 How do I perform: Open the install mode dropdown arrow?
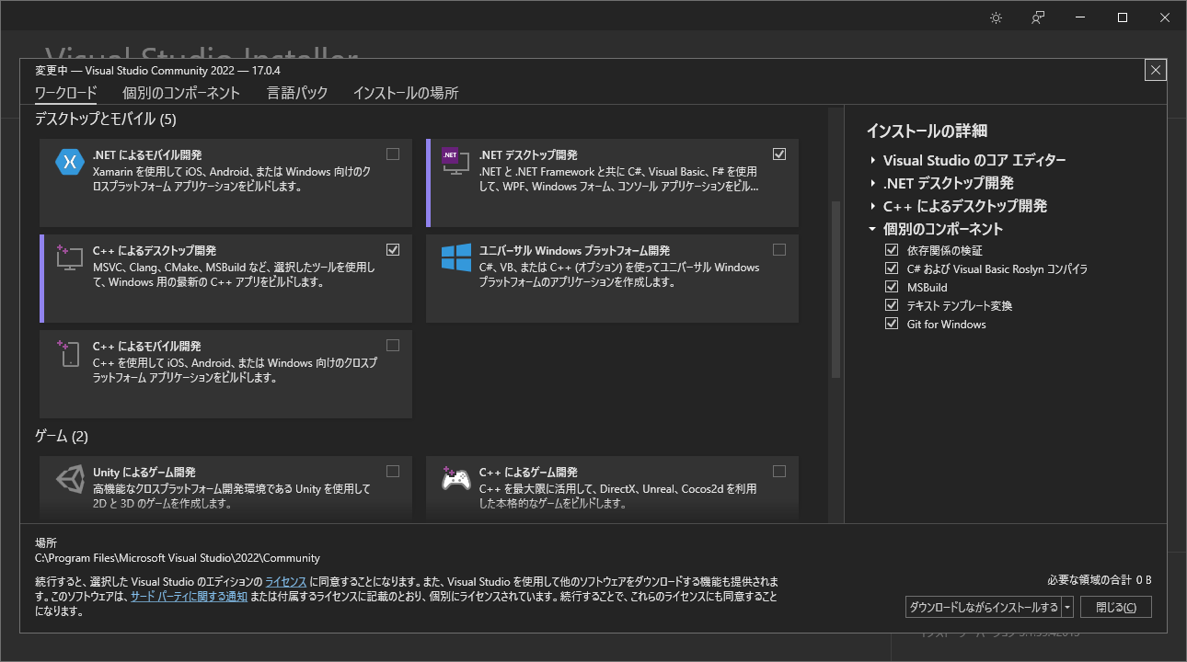(1067, 608)
